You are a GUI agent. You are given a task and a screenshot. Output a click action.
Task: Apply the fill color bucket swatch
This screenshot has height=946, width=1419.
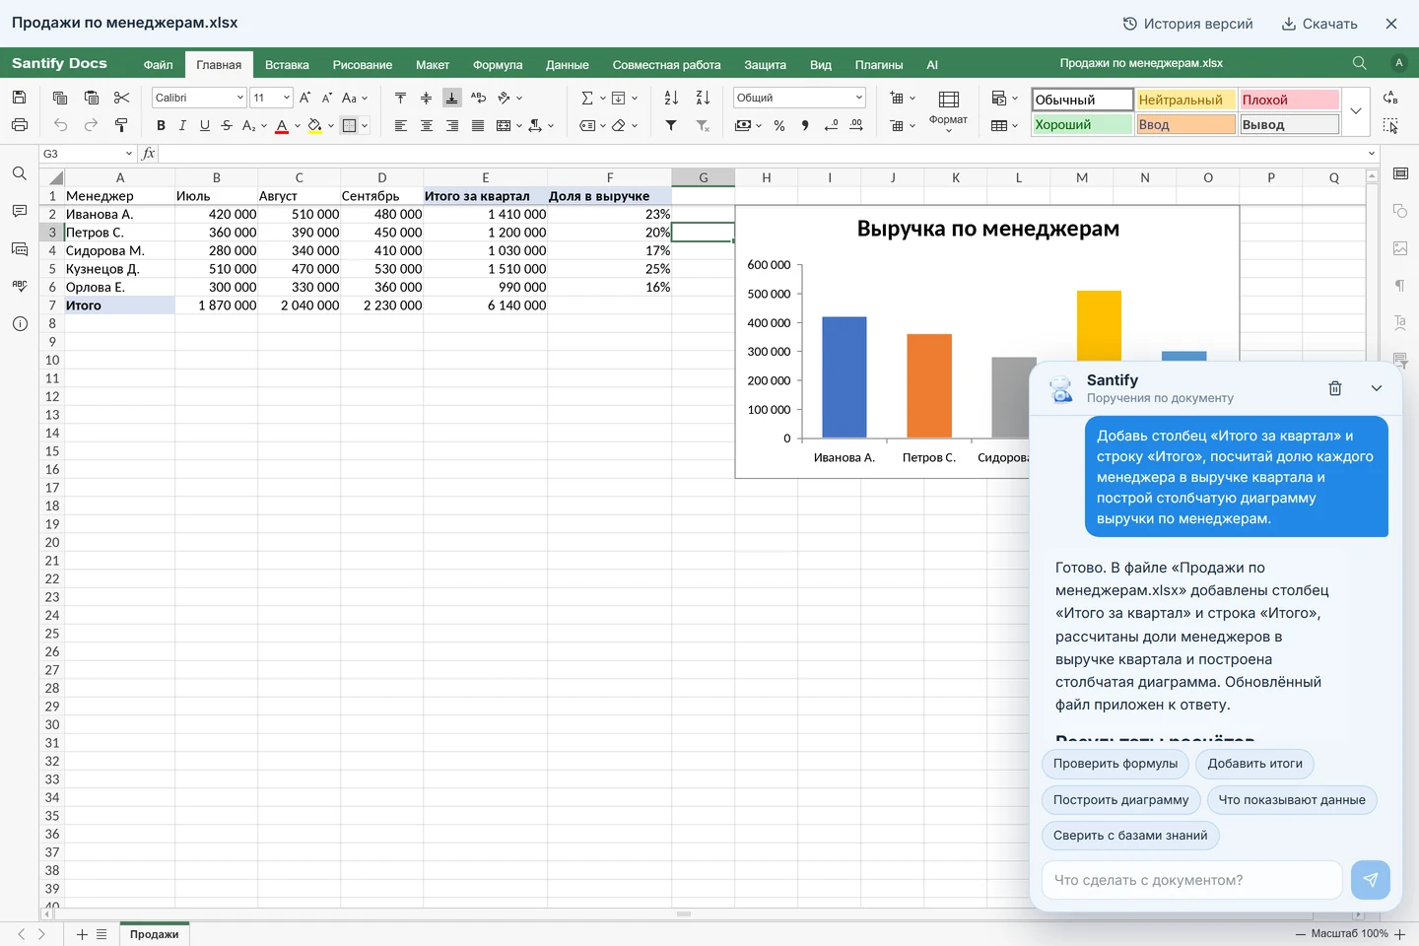pos(315,125)
